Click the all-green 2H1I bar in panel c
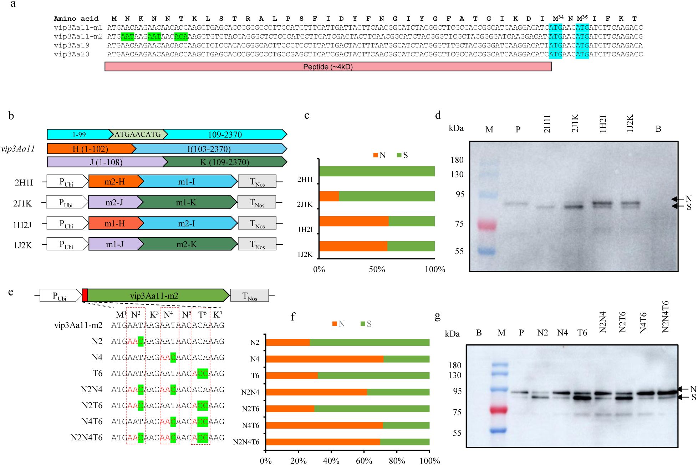 coord(377,171)
